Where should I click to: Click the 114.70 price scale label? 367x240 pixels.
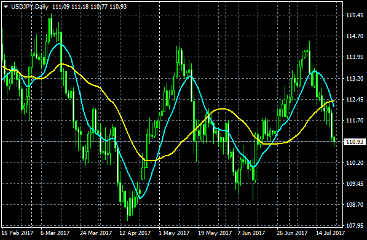coord(355,36)
